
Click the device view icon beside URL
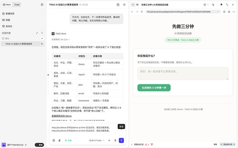(229, 12)
